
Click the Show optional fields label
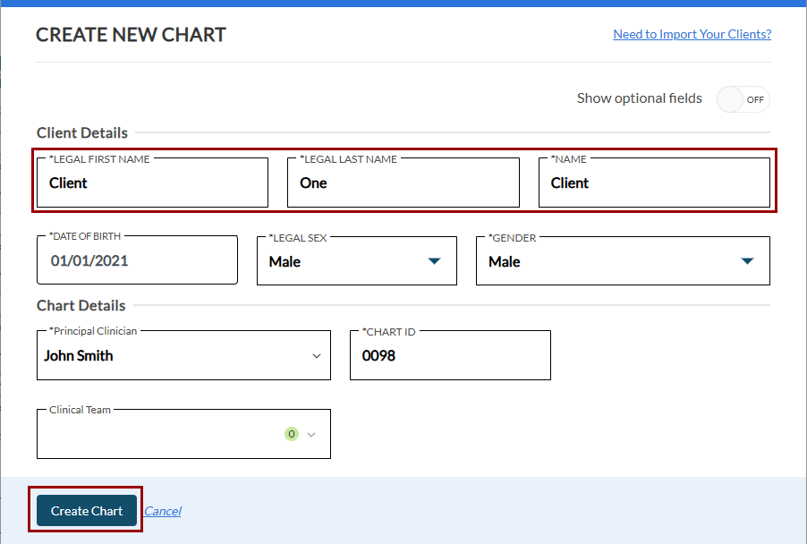point(639,98)
